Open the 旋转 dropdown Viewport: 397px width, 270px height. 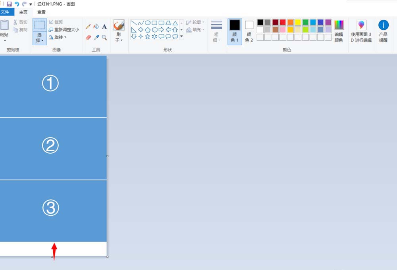point(58,37)
